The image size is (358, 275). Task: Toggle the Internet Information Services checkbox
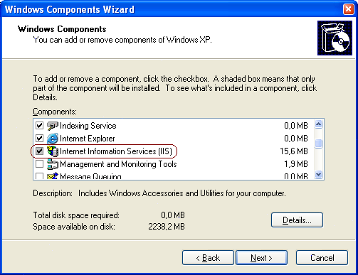(x=39, y=151)
